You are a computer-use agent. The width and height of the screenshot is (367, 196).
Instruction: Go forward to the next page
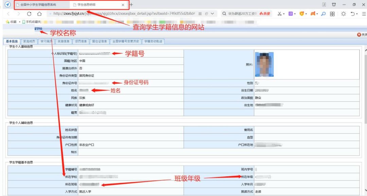tap(19, 14)
